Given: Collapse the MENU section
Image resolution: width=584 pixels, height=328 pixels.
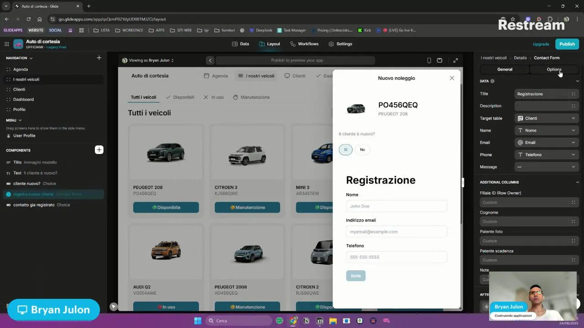Looking at the screenshot, I should click(20, 120).
